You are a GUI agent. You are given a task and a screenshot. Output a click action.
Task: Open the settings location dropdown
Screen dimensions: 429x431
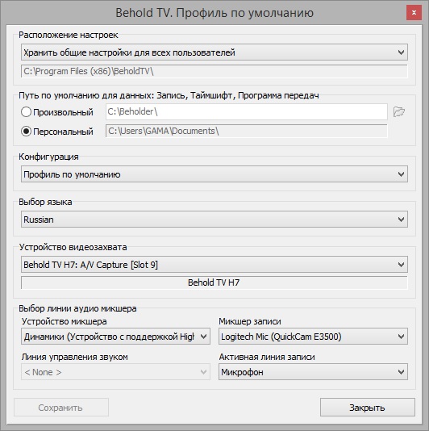coord(214,52)
